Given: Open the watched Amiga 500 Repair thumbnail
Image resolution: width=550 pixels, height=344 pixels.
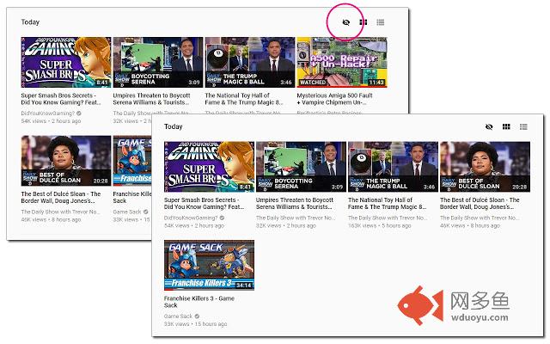Looking at the screenshot, I should [x=342, y=62].
